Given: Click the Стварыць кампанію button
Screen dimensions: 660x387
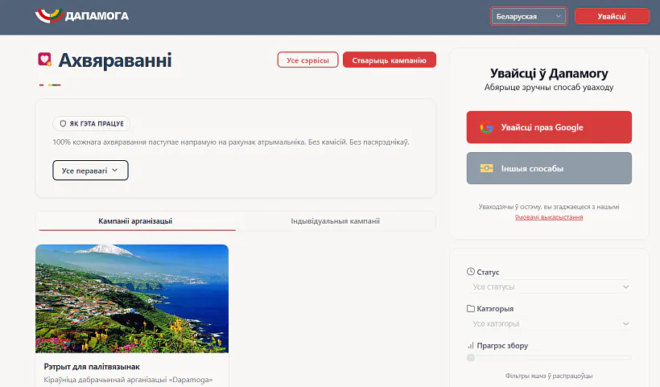Looking at the screenshot, I should pyautogui.click(x=390, y=60).
